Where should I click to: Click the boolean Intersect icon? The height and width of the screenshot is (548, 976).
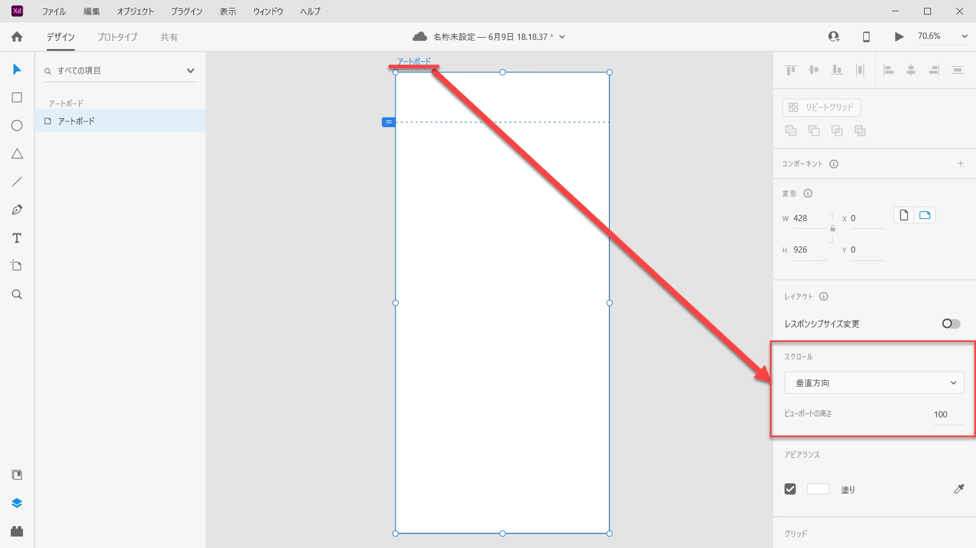[837, 131]
